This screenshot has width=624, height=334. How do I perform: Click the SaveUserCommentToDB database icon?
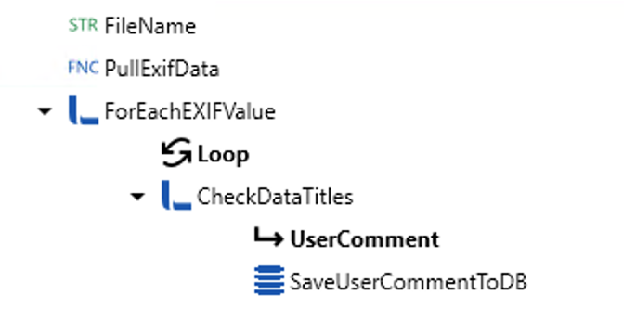pyautogui.click(x=269, y=280)
